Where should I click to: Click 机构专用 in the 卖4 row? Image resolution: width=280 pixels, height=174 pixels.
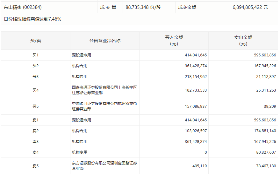pyautogui.click(x=80, y=152)
